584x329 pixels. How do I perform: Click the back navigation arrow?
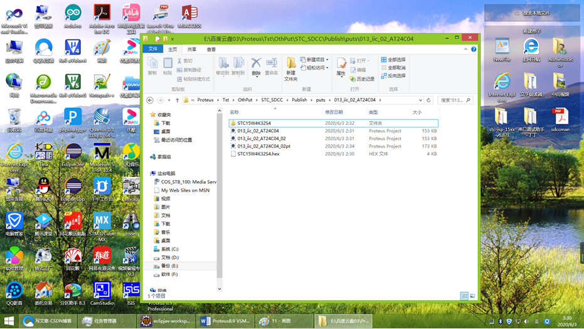click(150, 100)
